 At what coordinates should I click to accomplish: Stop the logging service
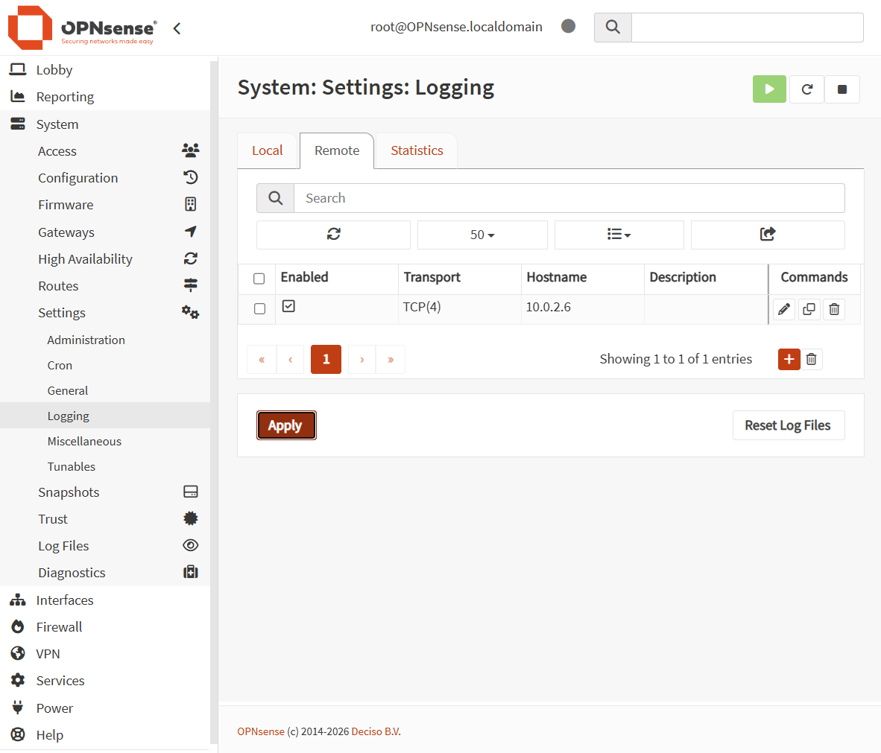coord(842,89)
